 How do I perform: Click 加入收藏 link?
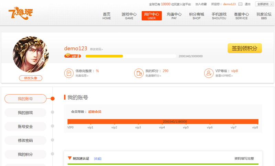201,4
